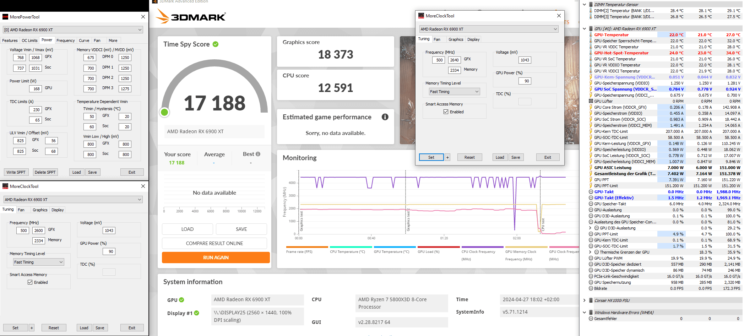This screenshot has height=336, width=744.
Task: Expand the Corsair HX1000i PSU group
Action: click(x=584, y=300)
